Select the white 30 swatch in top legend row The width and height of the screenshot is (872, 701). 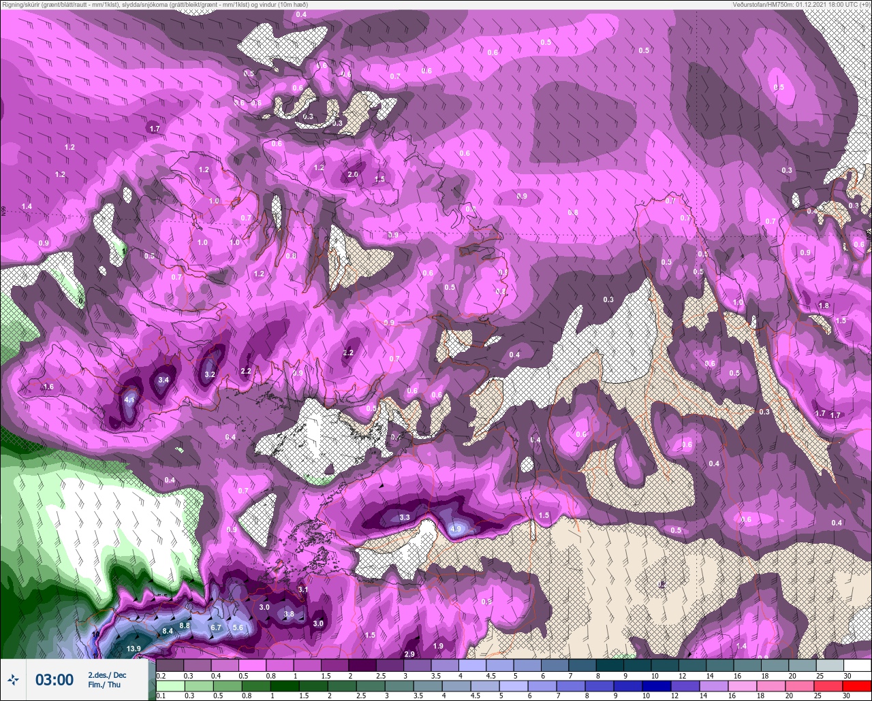(x=857, y=665)
